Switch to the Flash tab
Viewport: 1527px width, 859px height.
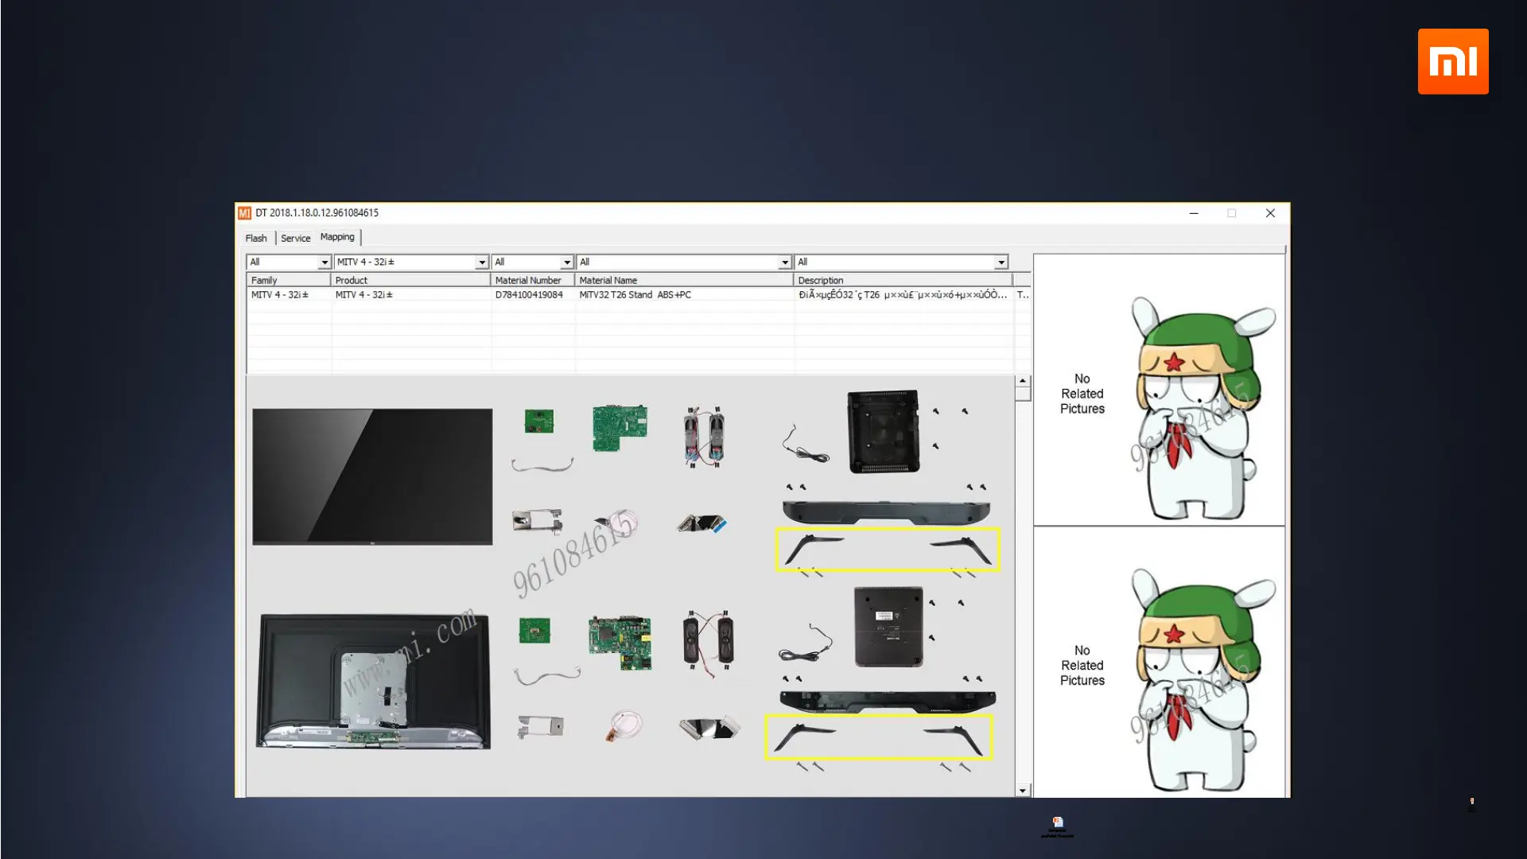coord(256,238)
